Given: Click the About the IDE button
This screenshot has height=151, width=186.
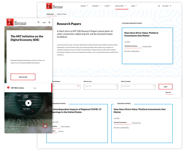Looking at the screenshot, I should pos(23,77).
